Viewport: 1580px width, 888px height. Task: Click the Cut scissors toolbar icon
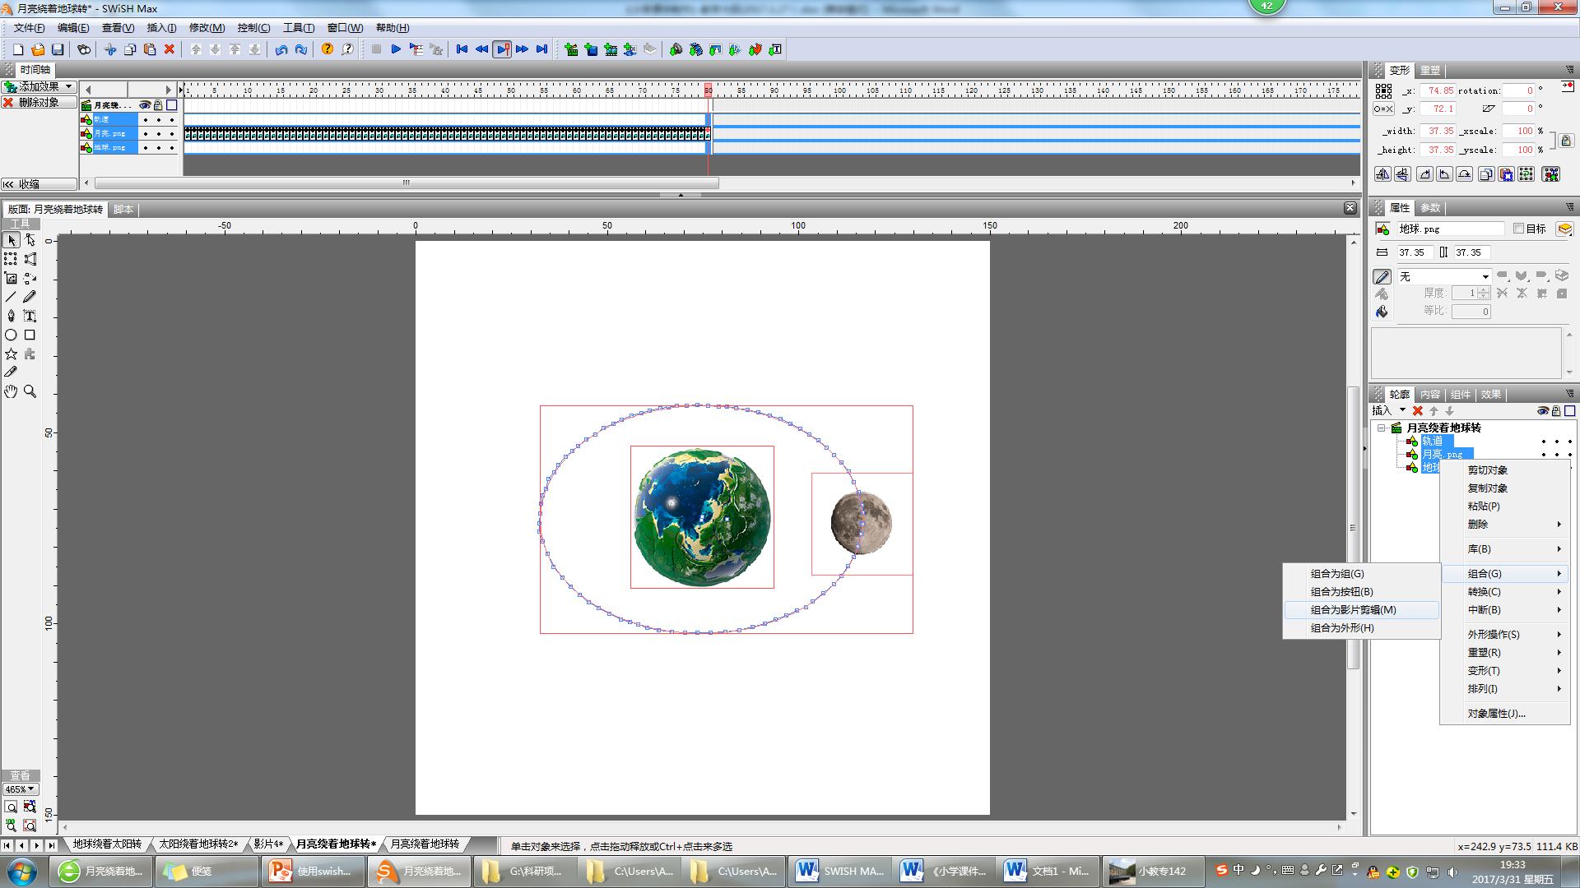(110, 49)
